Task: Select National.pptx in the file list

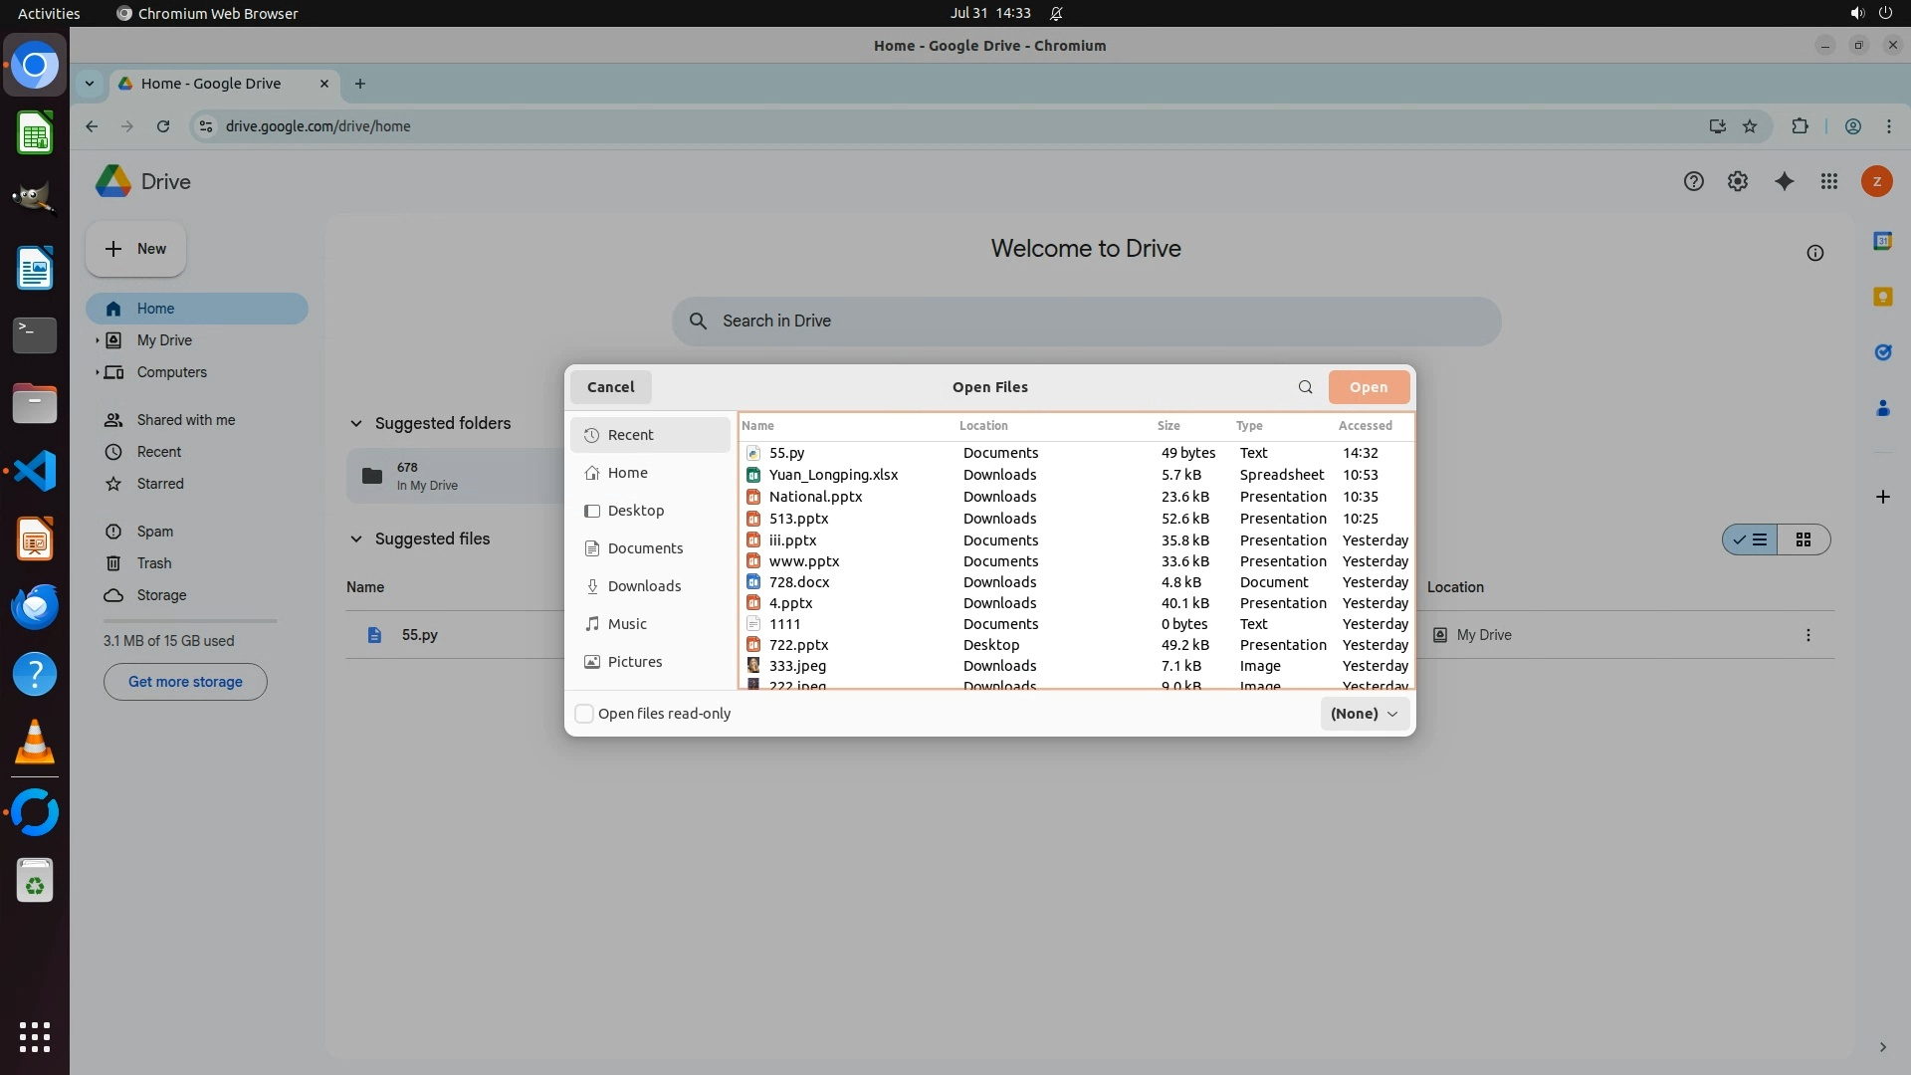Action: (x=815, y=497)
